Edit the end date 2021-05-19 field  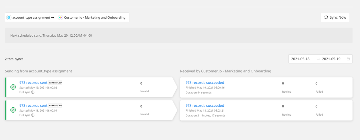(x=331, y=59)
